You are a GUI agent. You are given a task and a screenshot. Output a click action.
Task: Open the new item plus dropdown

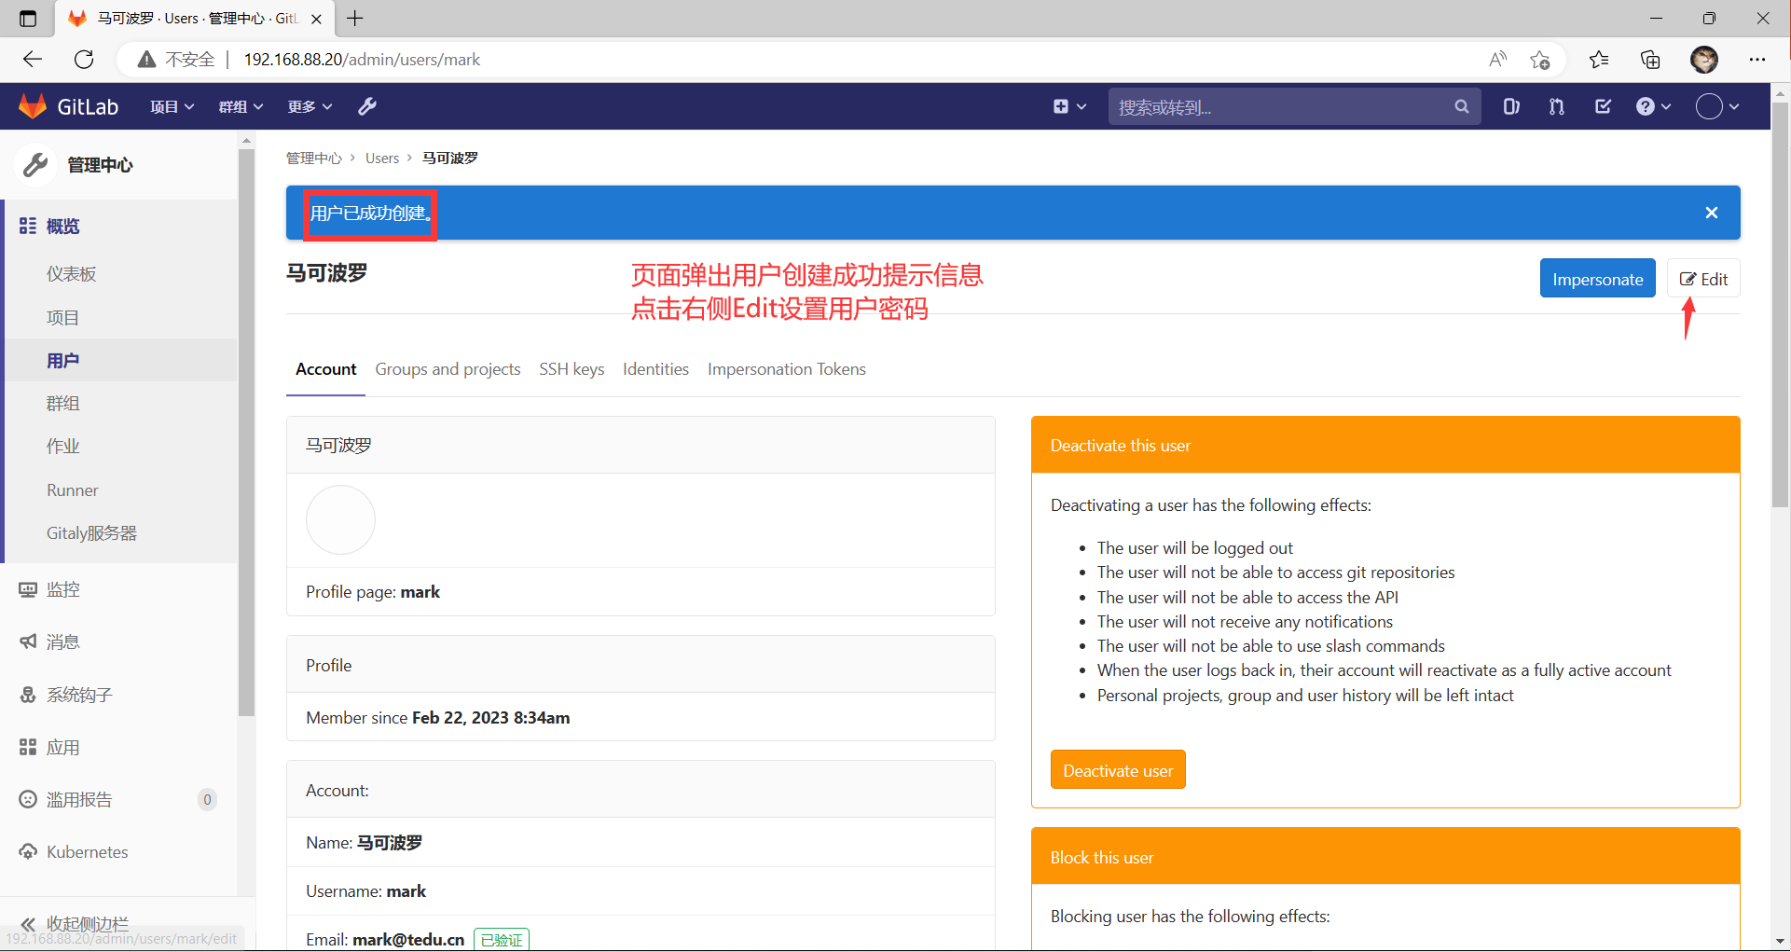tap(1069, 106)
